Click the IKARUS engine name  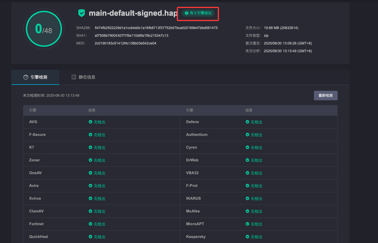pos(193,198)
